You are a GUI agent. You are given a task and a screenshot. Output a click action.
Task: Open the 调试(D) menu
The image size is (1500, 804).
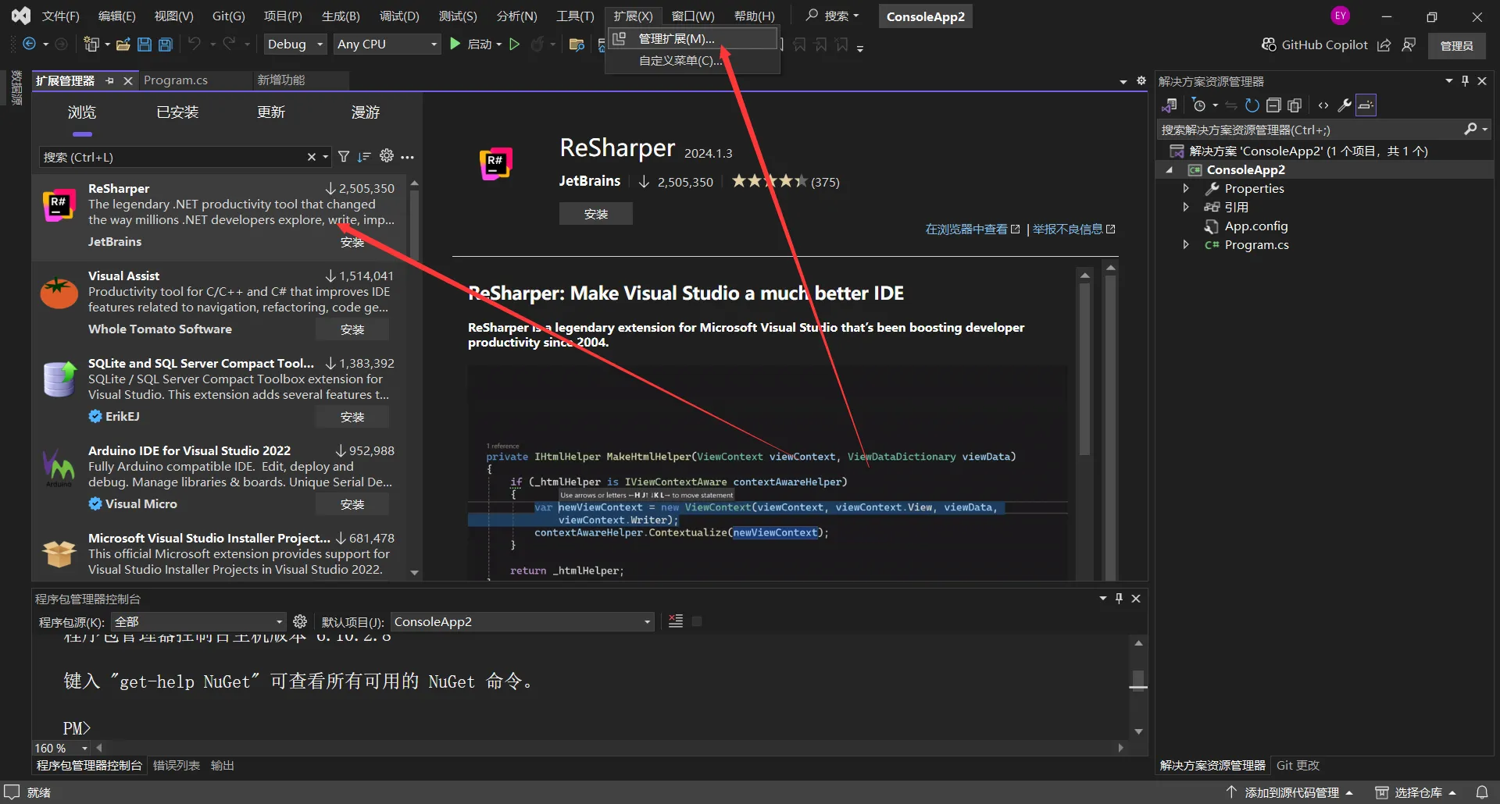[399, 16]
